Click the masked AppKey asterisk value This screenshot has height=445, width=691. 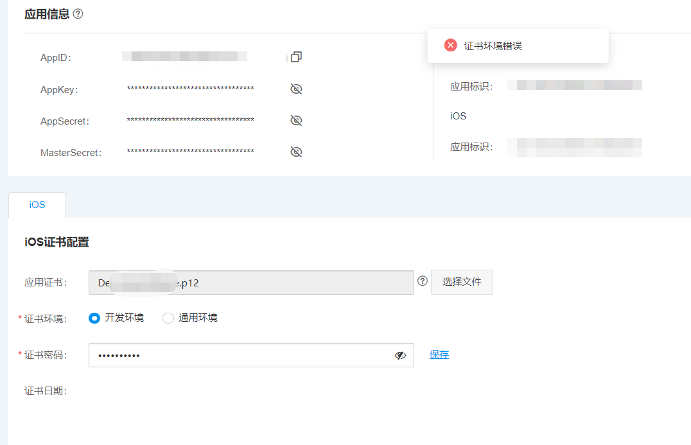(190, 89)
